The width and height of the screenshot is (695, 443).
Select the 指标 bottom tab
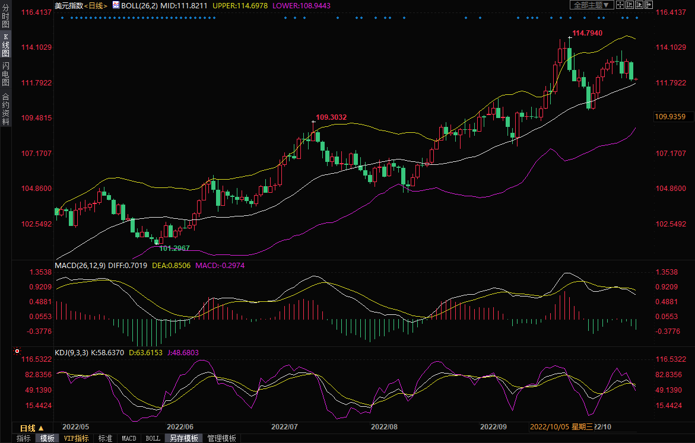[24, 438]
